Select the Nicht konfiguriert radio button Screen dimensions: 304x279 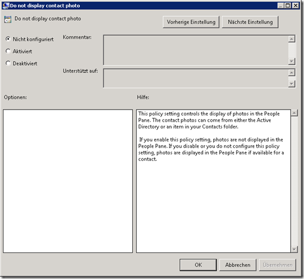click(x=8, y=39)
